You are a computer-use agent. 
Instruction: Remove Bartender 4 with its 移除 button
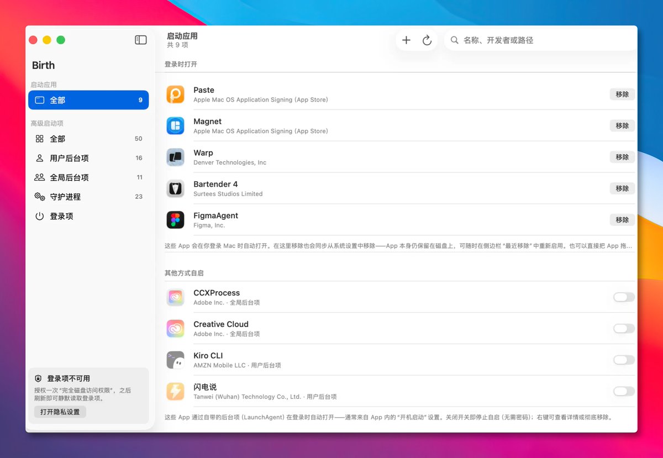point(622,188)
